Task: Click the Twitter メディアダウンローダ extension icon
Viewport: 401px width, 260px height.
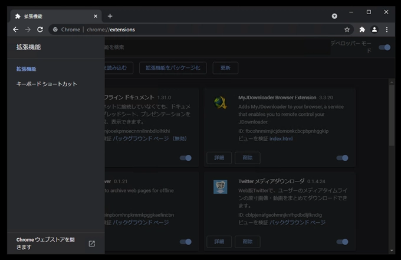Action: pos(220,187)
